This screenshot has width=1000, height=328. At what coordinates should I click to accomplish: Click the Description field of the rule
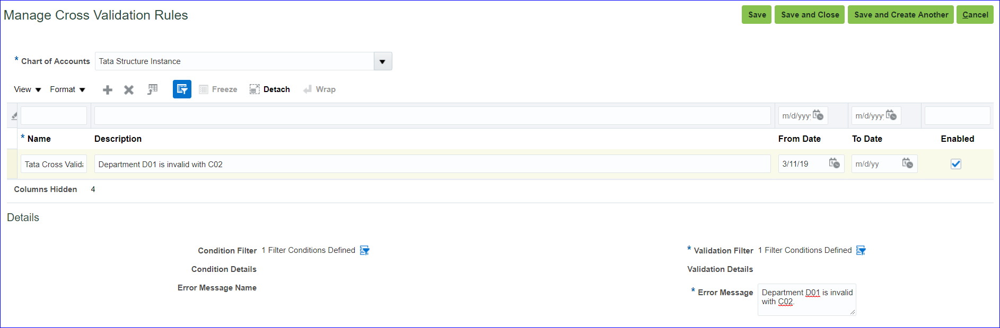tap(432, 164)
